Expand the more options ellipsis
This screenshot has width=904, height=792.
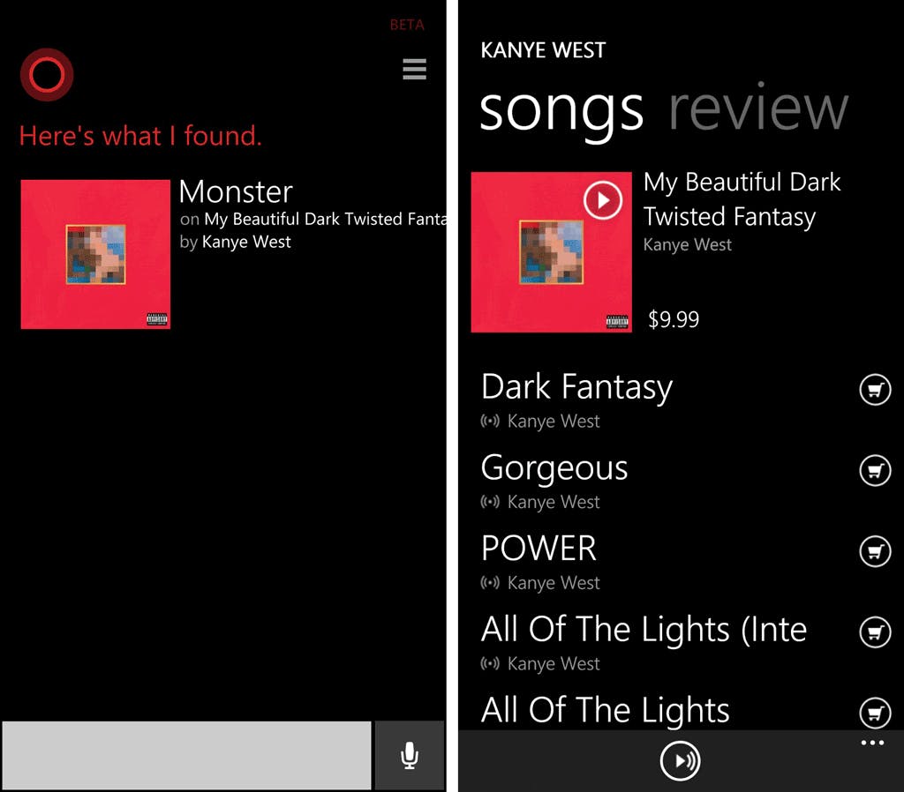[872, 743]
